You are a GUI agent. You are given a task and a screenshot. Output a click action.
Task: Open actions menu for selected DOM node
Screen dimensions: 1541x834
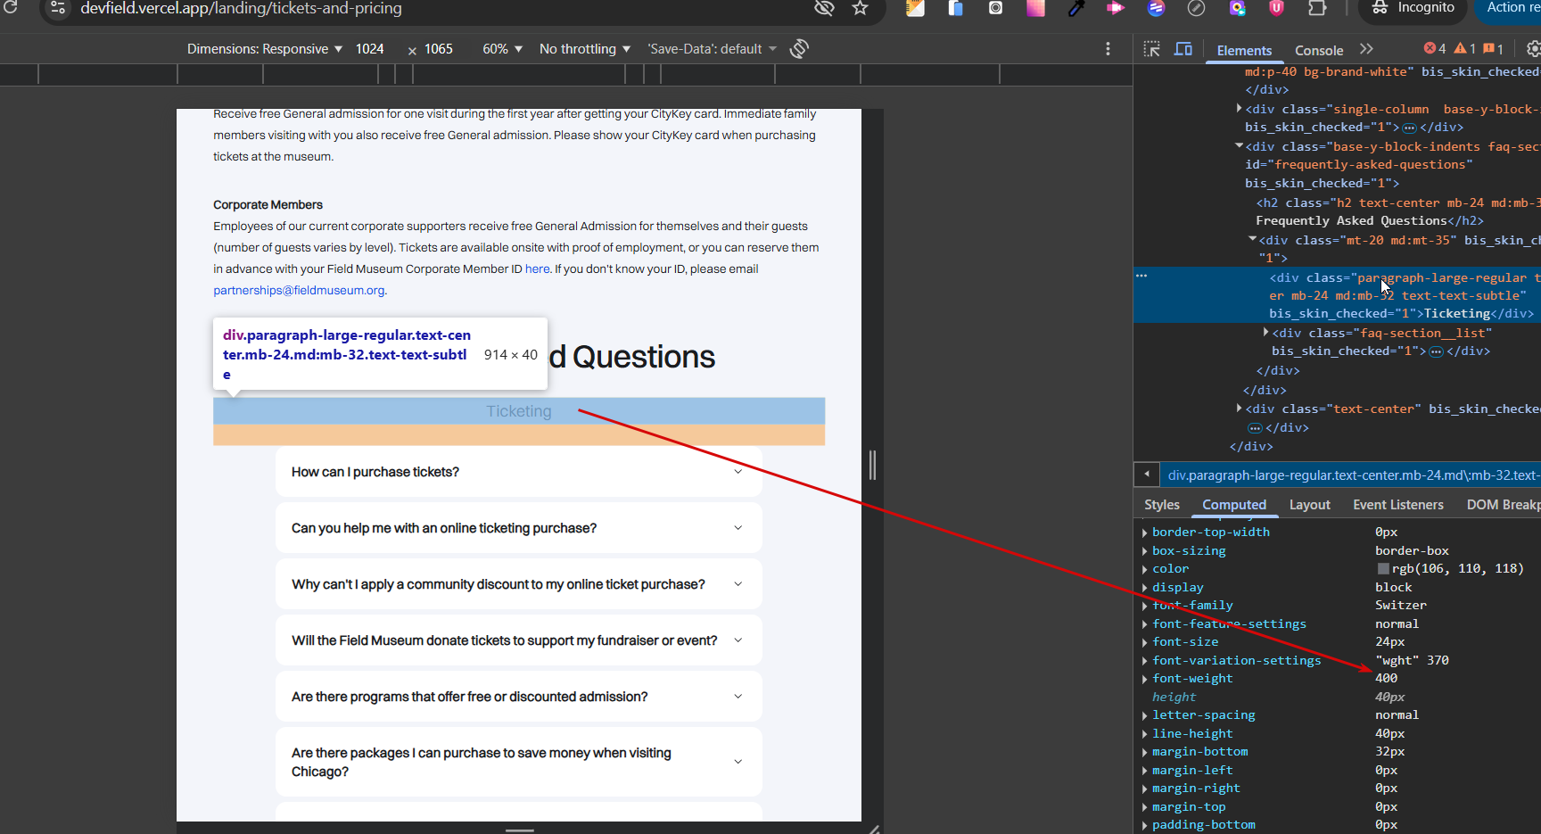click(x=1141, y=277)
